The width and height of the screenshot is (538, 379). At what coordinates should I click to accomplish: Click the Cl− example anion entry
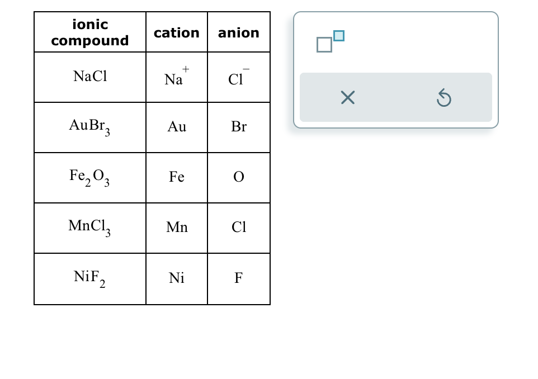pyautogui.click(x=239, y=76)
